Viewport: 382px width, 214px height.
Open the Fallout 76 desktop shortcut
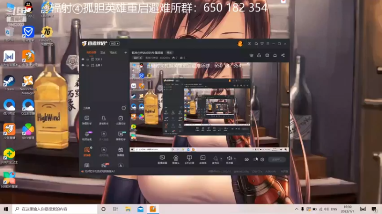[47, 36]
